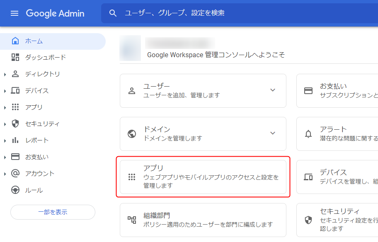Viewport: 378px width, 242px height.
Task: Click ドメインを管理します description text
Action: [x=172, y=138]
